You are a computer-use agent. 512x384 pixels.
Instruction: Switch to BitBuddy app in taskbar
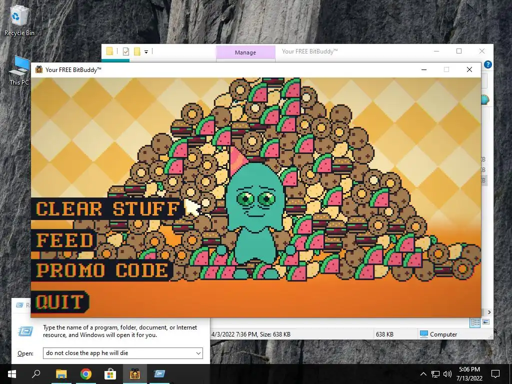coord(135,374)
